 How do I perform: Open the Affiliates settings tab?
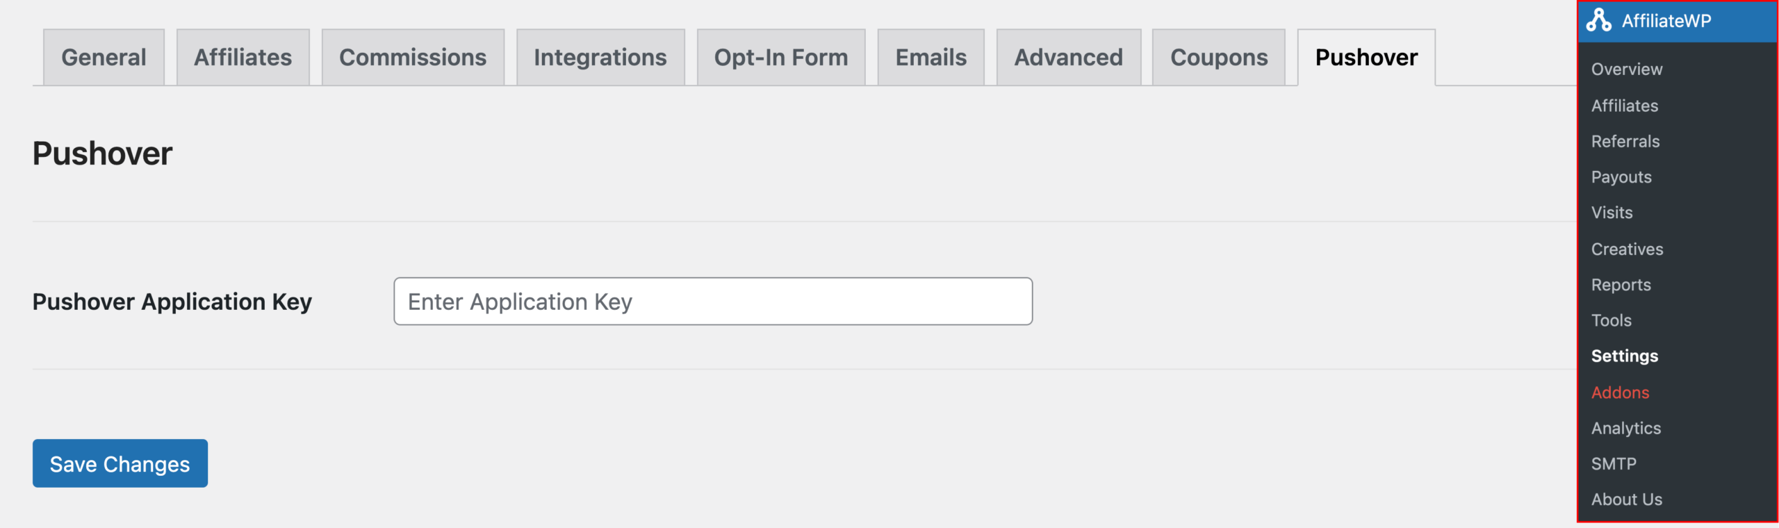(x=243, y=57)
